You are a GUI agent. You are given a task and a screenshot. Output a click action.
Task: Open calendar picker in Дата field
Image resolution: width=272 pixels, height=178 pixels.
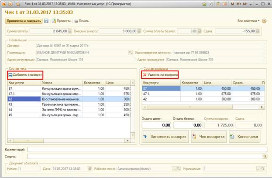coord(89,168)
